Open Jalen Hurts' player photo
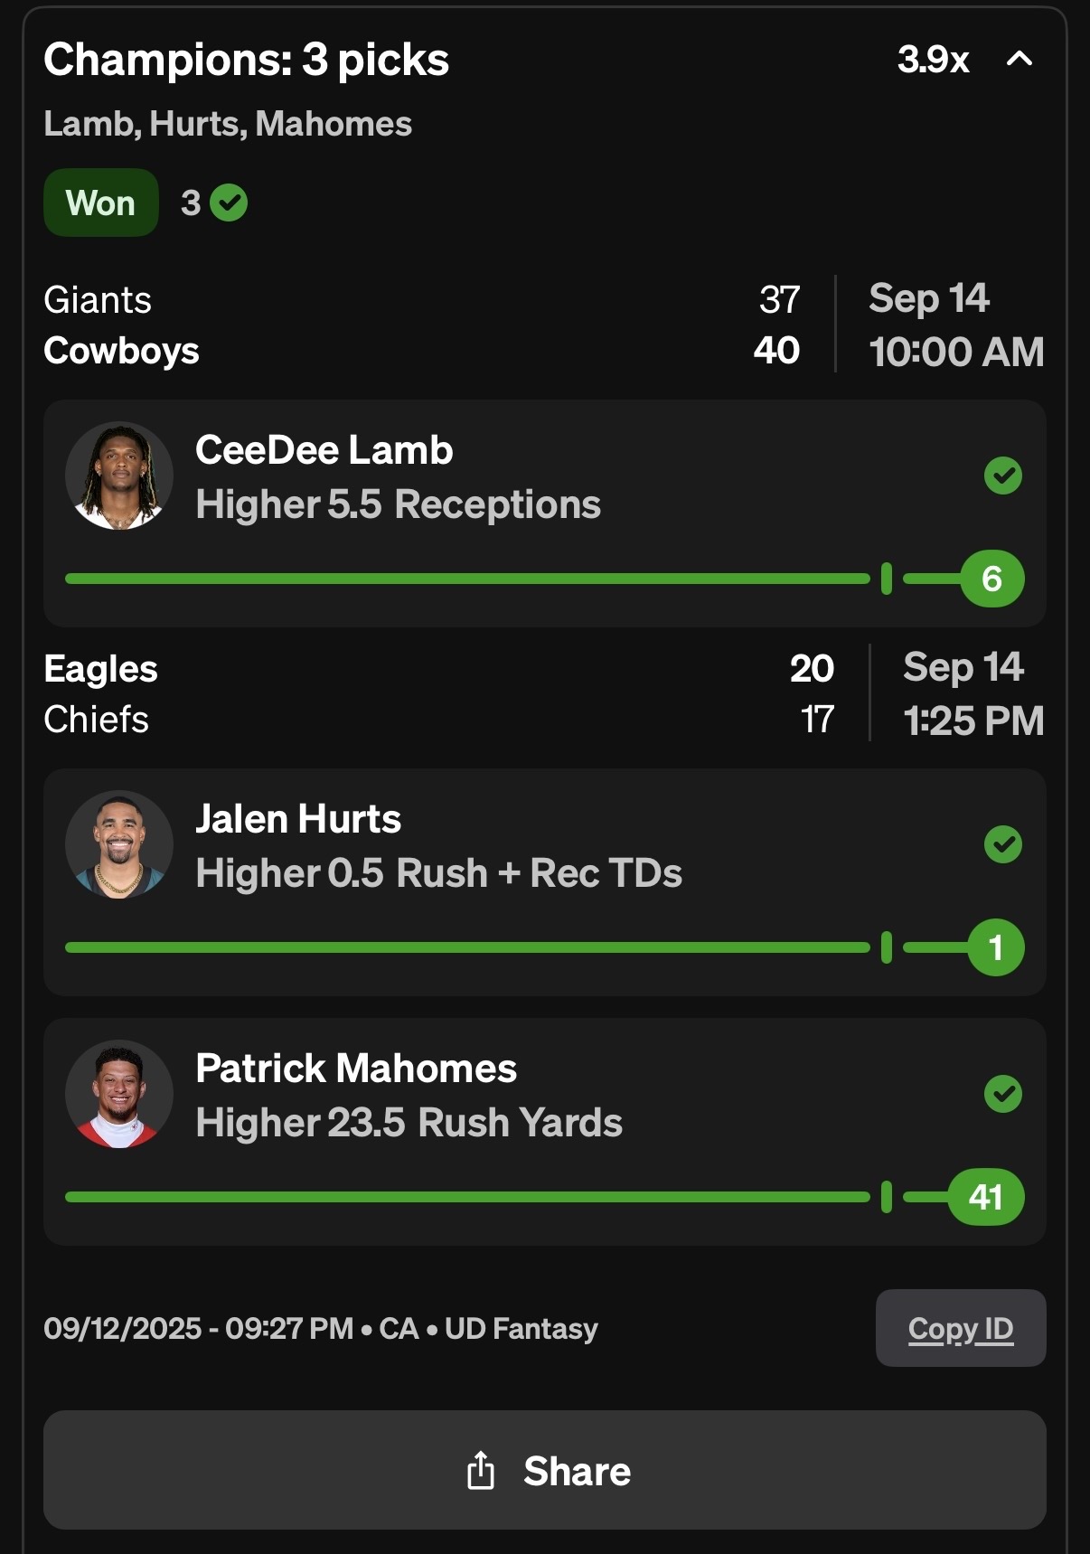The width and height of the screenshot is (1090, 1554). coord(118,844)
